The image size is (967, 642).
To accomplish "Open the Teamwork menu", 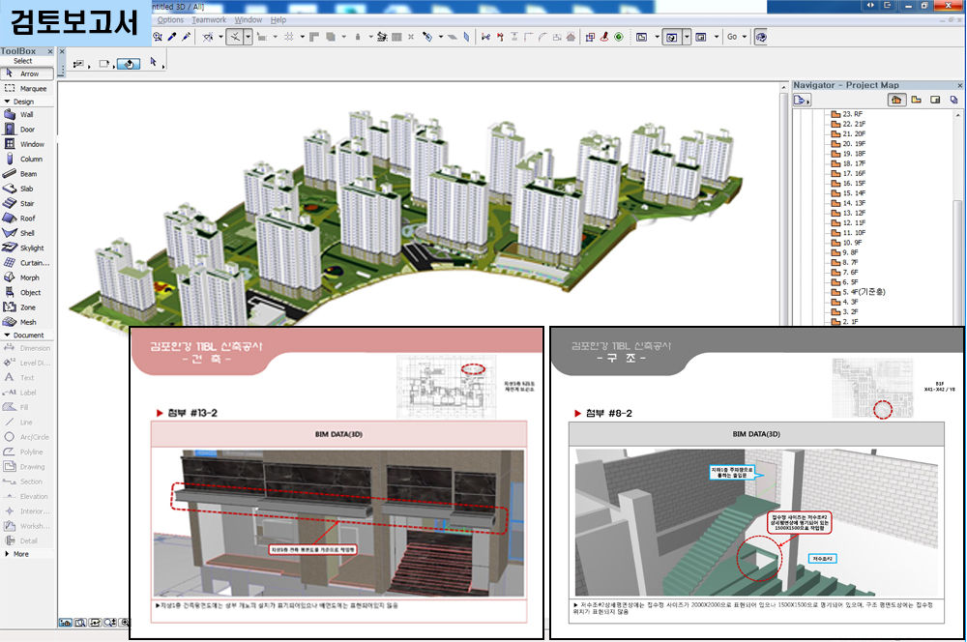I will tap(209, 20).
